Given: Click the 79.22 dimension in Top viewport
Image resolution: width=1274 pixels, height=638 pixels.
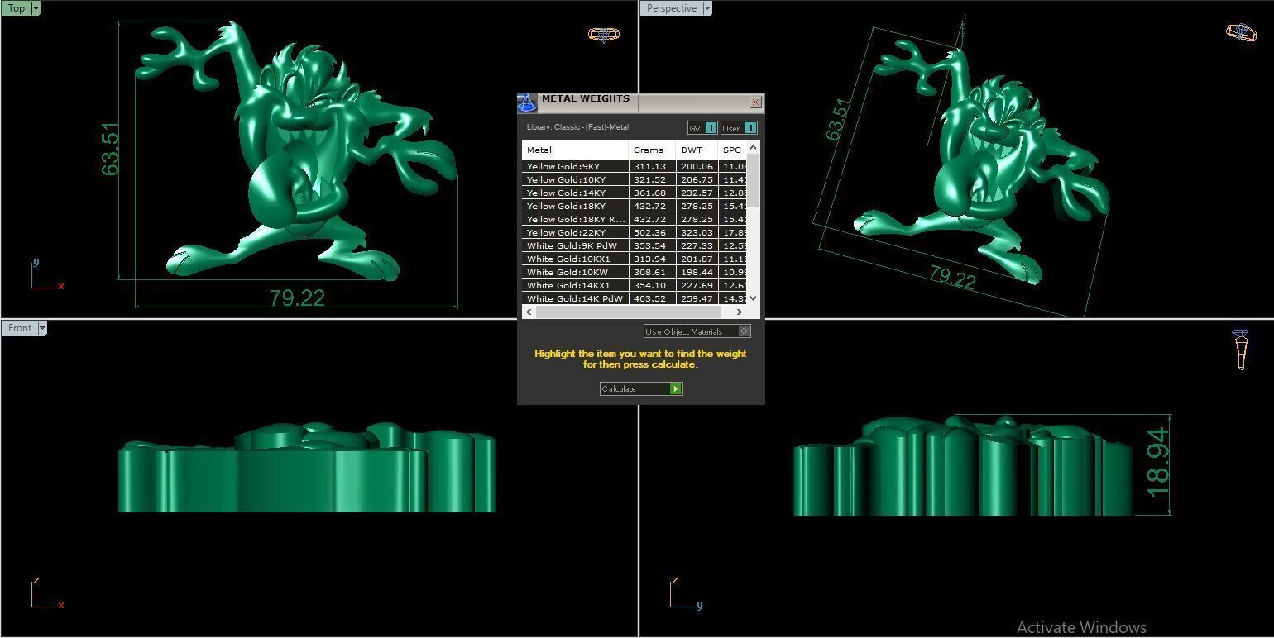Looking at the screenshot, I should pos(297,298).
